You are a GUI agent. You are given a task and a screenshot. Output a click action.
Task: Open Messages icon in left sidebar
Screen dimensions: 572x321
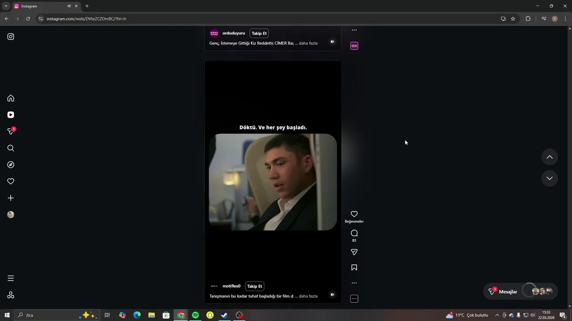pos(11,131)
